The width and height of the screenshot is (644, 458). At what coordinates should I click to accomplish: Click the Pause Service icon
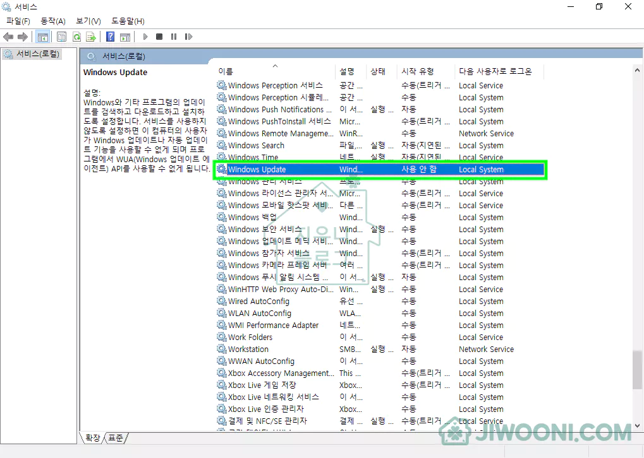[x=174, y=37]
